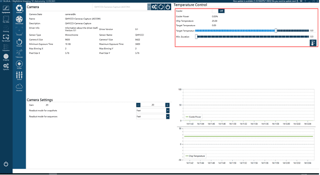Viewport: 320px width, 175px height.
Task: Click the thermometer cool camera button
Action: click(x=313, y=43)
